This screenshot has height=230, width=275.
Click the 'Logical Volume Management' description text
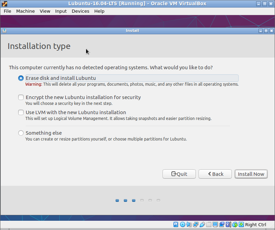(x=118, y=119)
